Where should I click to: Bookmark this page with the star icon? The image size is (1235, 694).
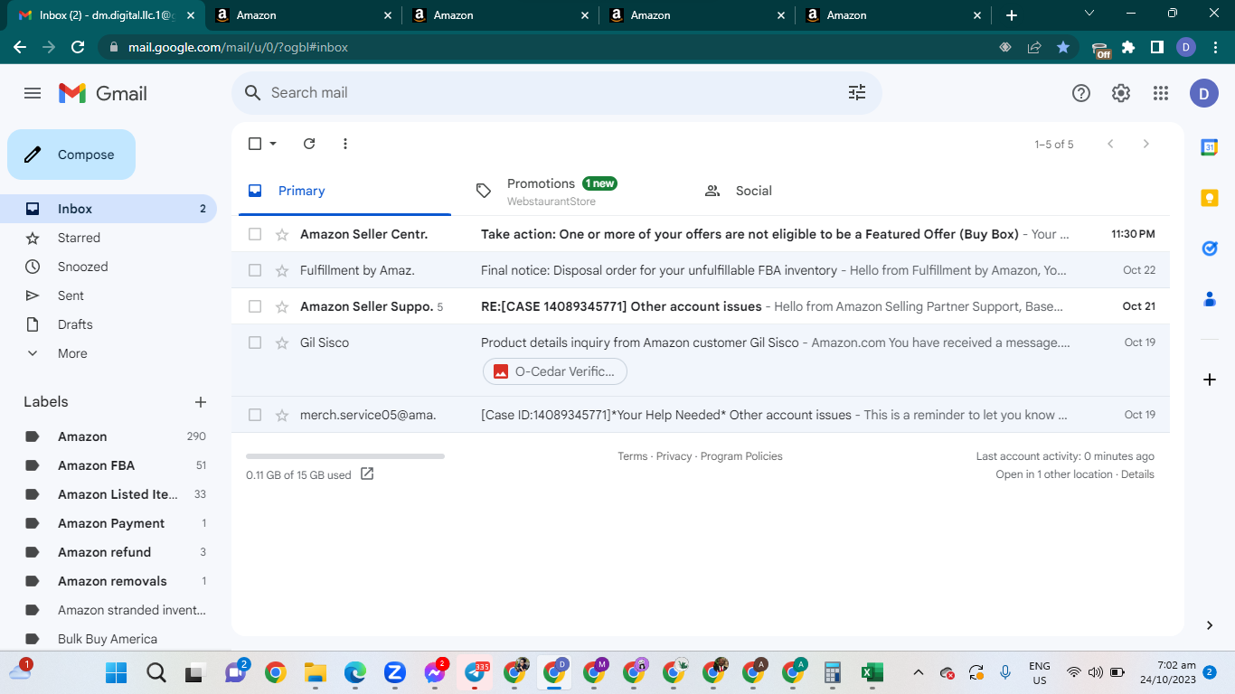pos(1063,47)
